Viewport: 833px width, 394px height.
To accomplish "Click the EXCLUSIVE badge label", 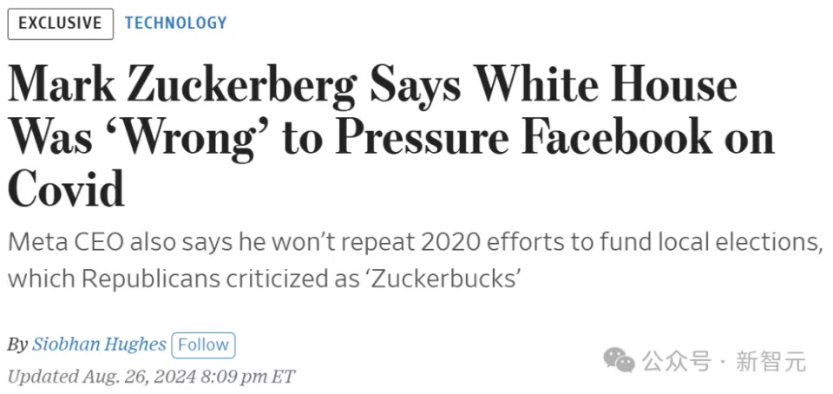I will [60, 23].
